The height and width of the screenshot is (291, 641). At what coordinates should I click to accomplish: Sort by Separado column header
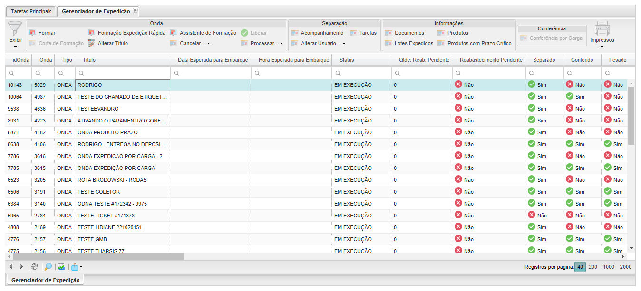(x=544, y=60)
